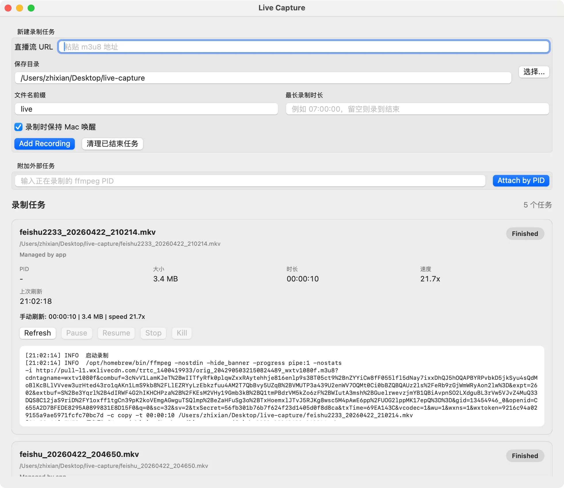
Task: Click the 录制任务 section heading
Action: pyautogui.click(x=28, y=205)
